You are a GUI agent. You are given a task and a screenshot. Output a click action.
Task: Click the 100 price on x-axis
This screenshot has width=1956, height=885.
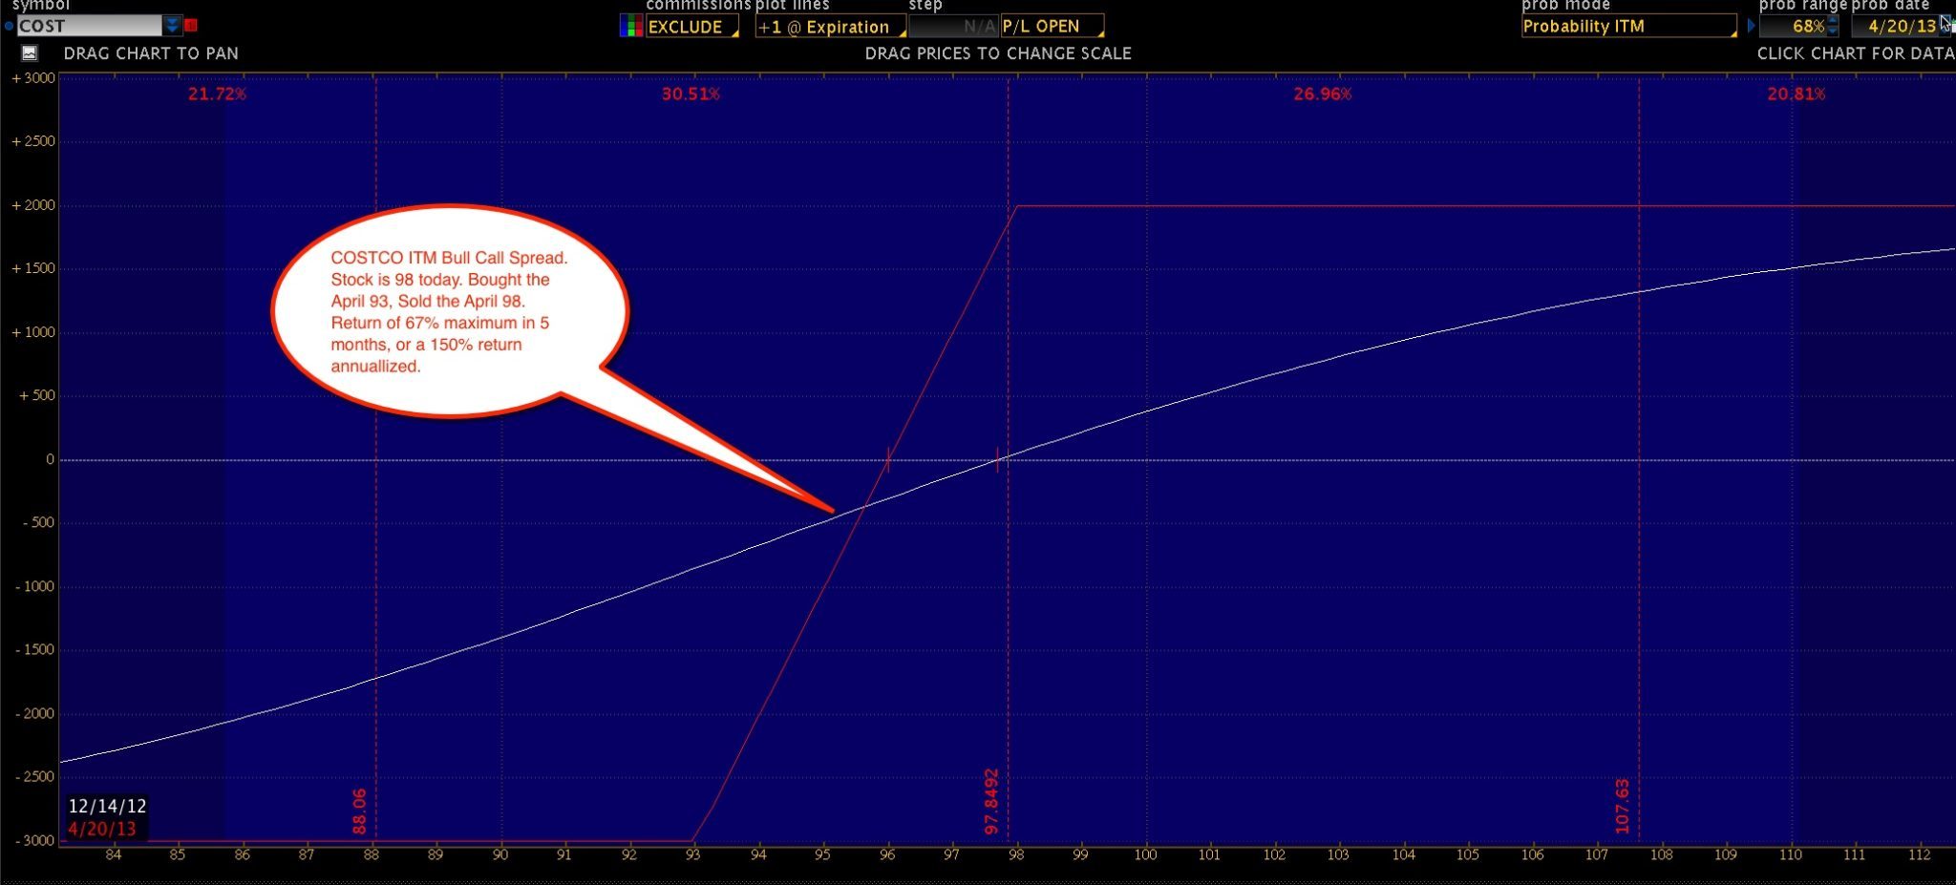click(x=1145, y=854)
